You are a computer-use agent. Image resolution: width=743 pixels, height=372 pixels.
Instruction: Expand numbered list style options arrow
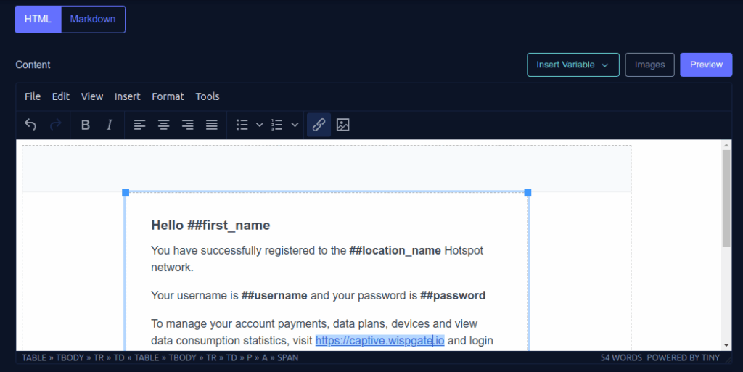coord(295,125)
